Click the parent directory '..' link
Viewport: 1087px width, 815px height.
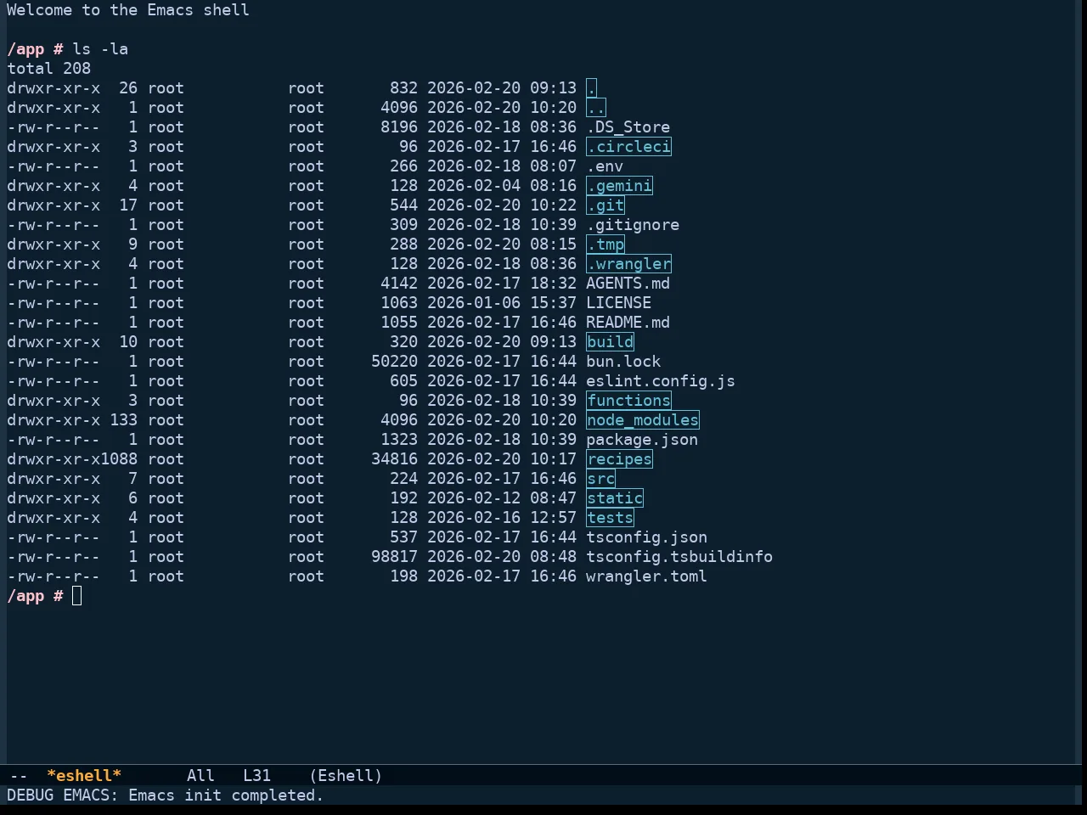coord(596,108)
